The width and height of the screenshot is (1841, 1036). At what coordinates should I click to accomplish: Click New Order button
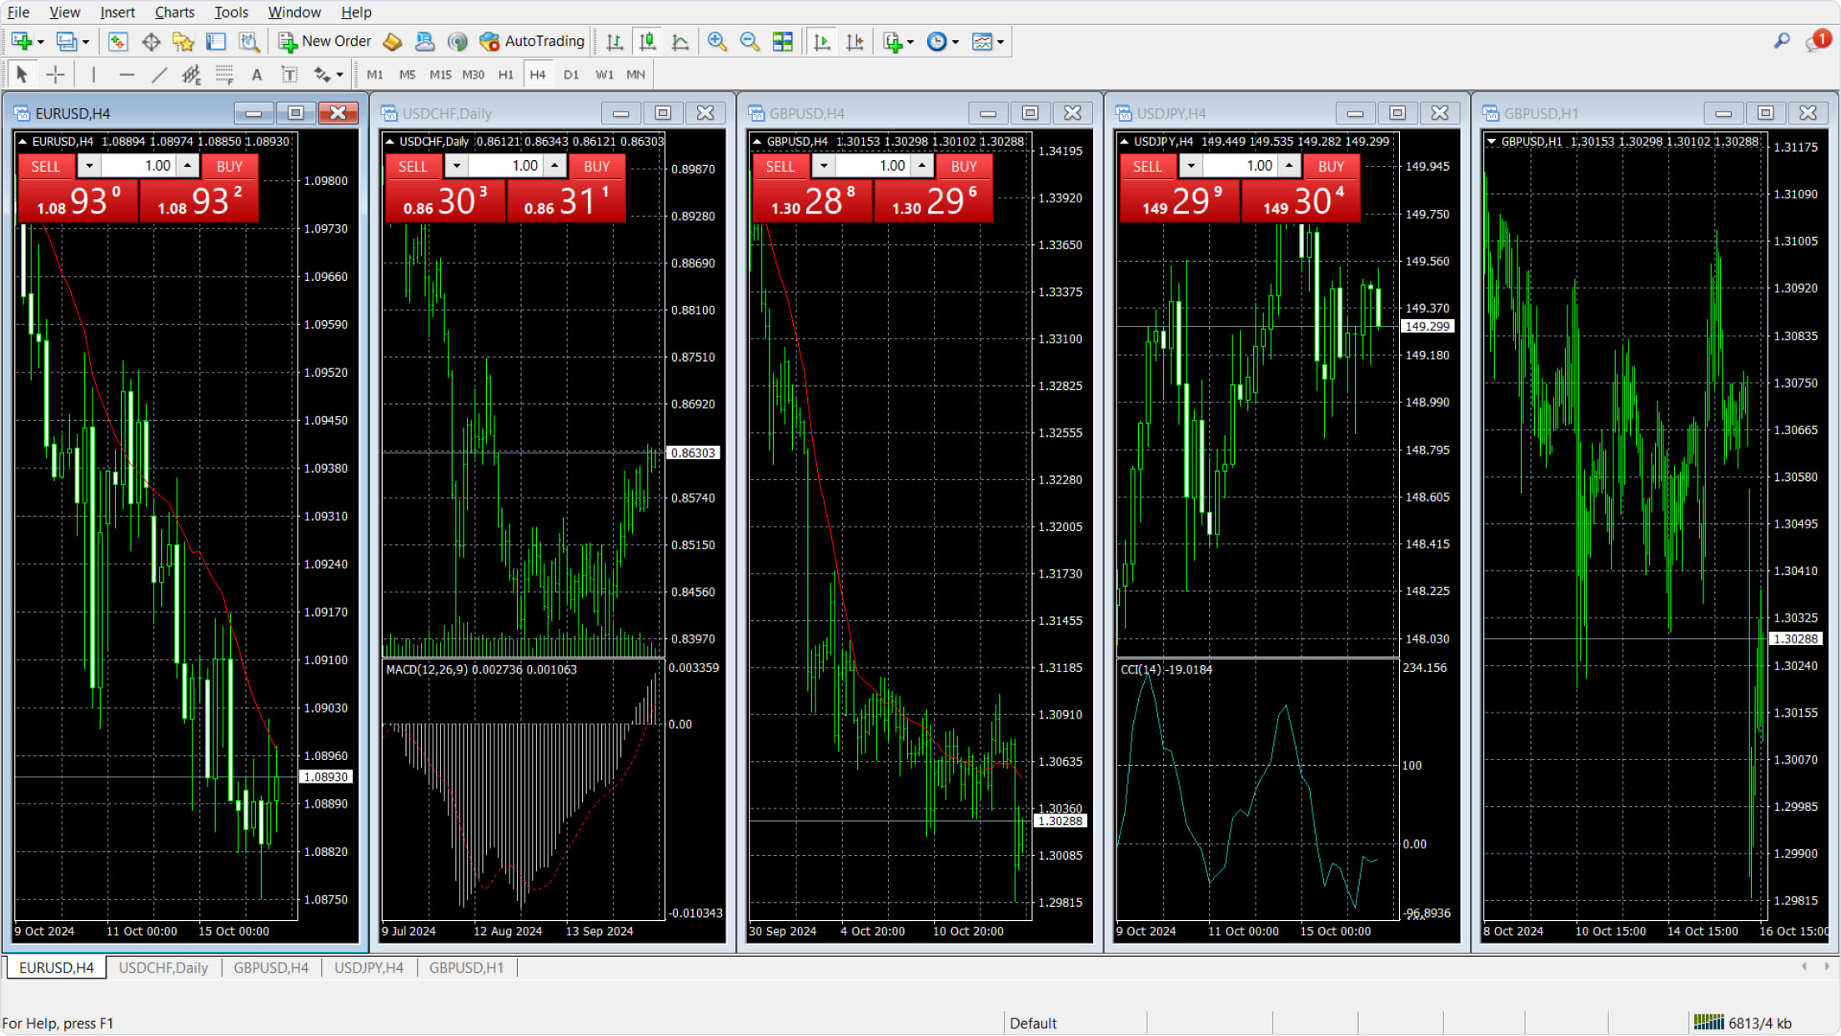(x=324, y=41)
